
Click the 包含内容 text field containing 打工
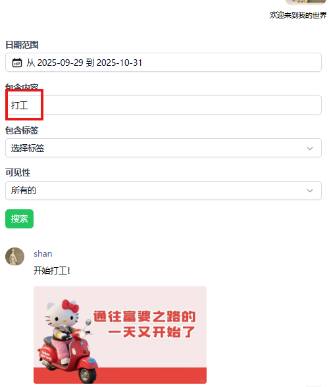[163, 105]
